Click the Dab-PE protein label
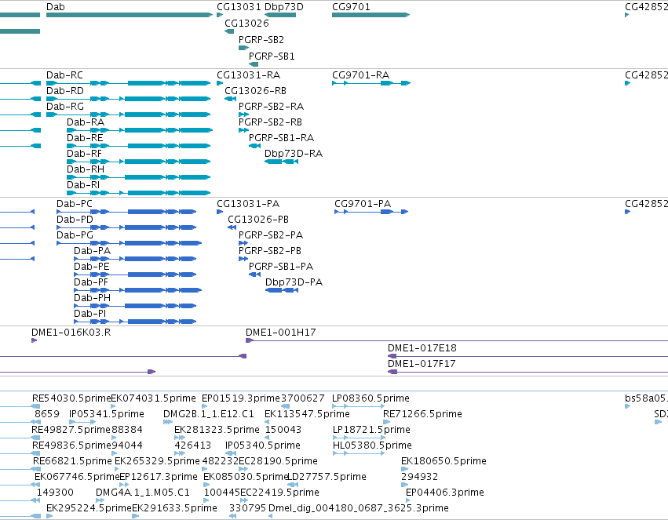Screen dimensions: 668x520 tap(92, 267)
